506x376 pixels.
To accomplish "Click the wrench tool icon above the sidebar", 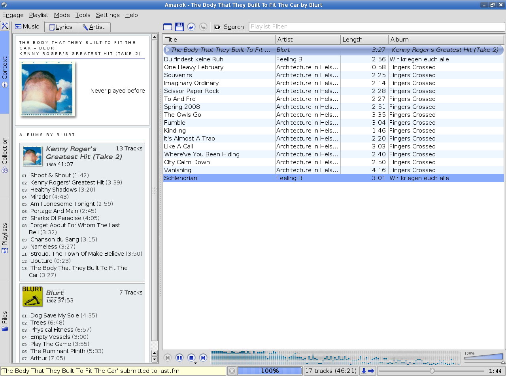I will click(5, 26).
